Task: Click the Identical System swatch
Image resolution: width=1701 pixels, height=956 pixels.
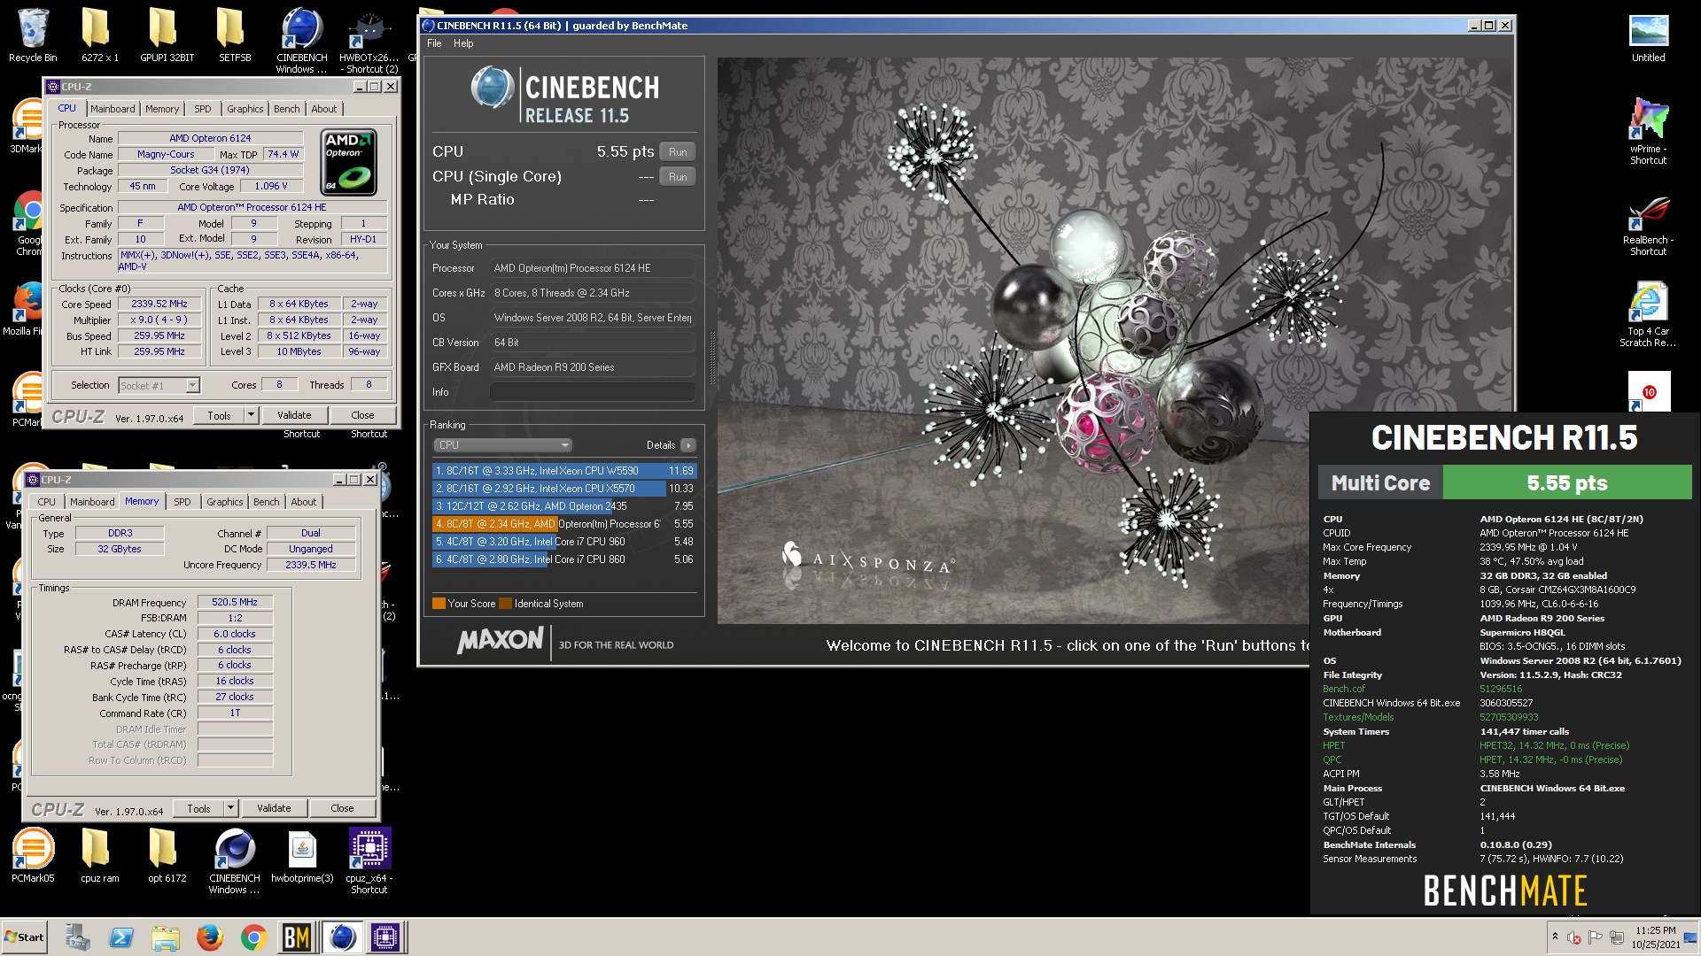Action: coord(505,604)
